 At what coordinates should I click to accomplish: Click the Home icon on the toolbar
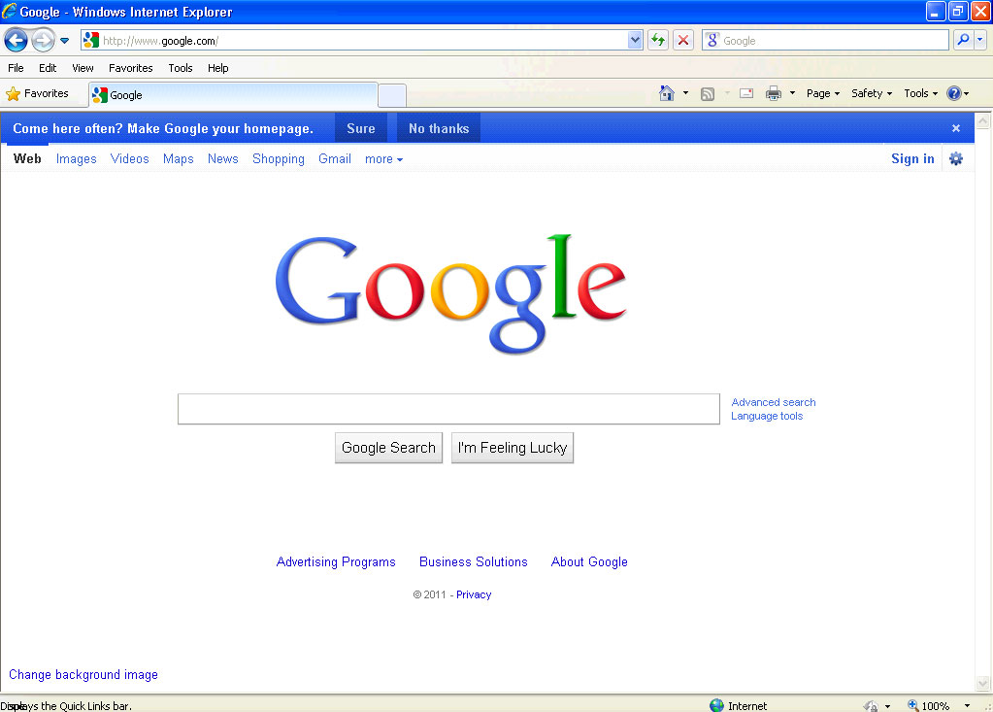(x=665, y=92)
